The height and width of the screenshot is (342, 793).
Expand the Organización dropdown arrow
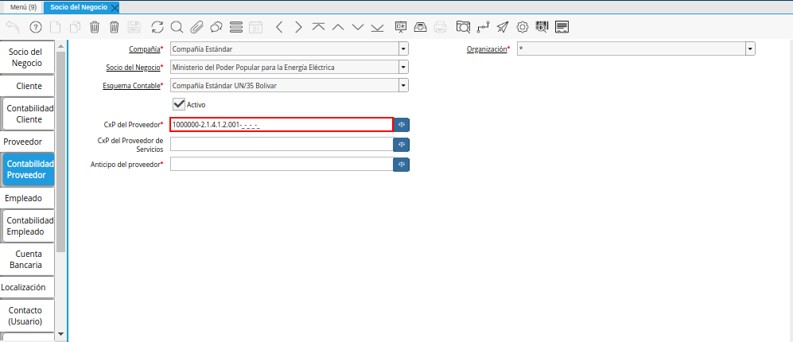pos(751,49)
